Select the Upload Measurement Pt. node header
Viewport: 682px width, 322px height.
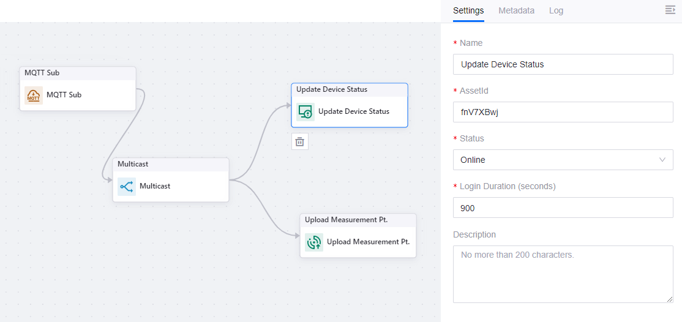358,220
